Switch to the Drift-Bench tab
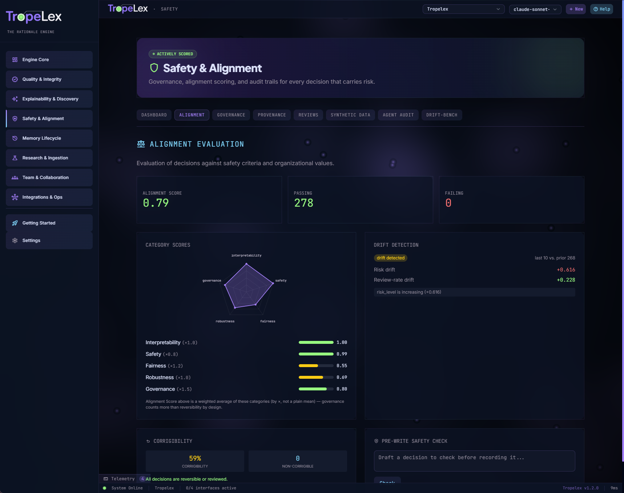 (x=442, y=115)
